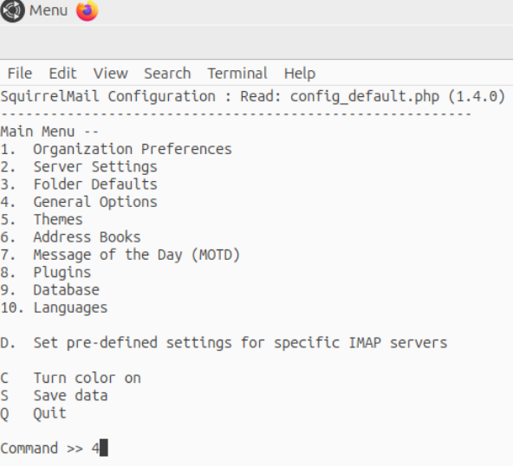This screenshot has height=466, width=513.
Task: Click the Plugins entry
Action: [x=45, y=273]
